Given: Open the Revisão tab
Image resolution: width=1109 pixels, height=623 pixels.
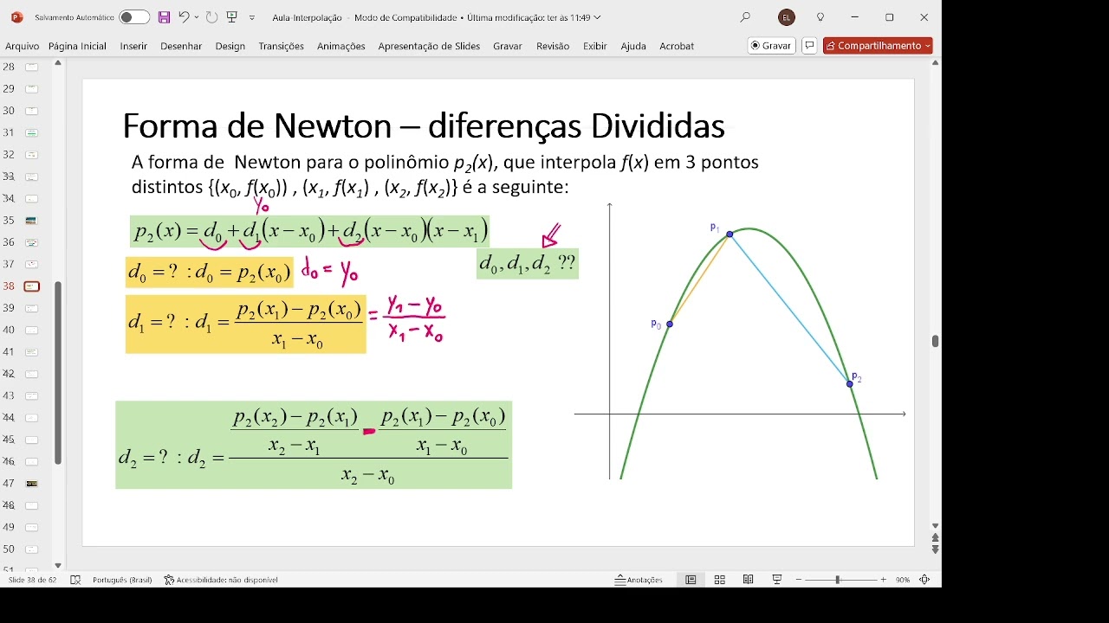Looking at the screenshot, I should (553, 46).
